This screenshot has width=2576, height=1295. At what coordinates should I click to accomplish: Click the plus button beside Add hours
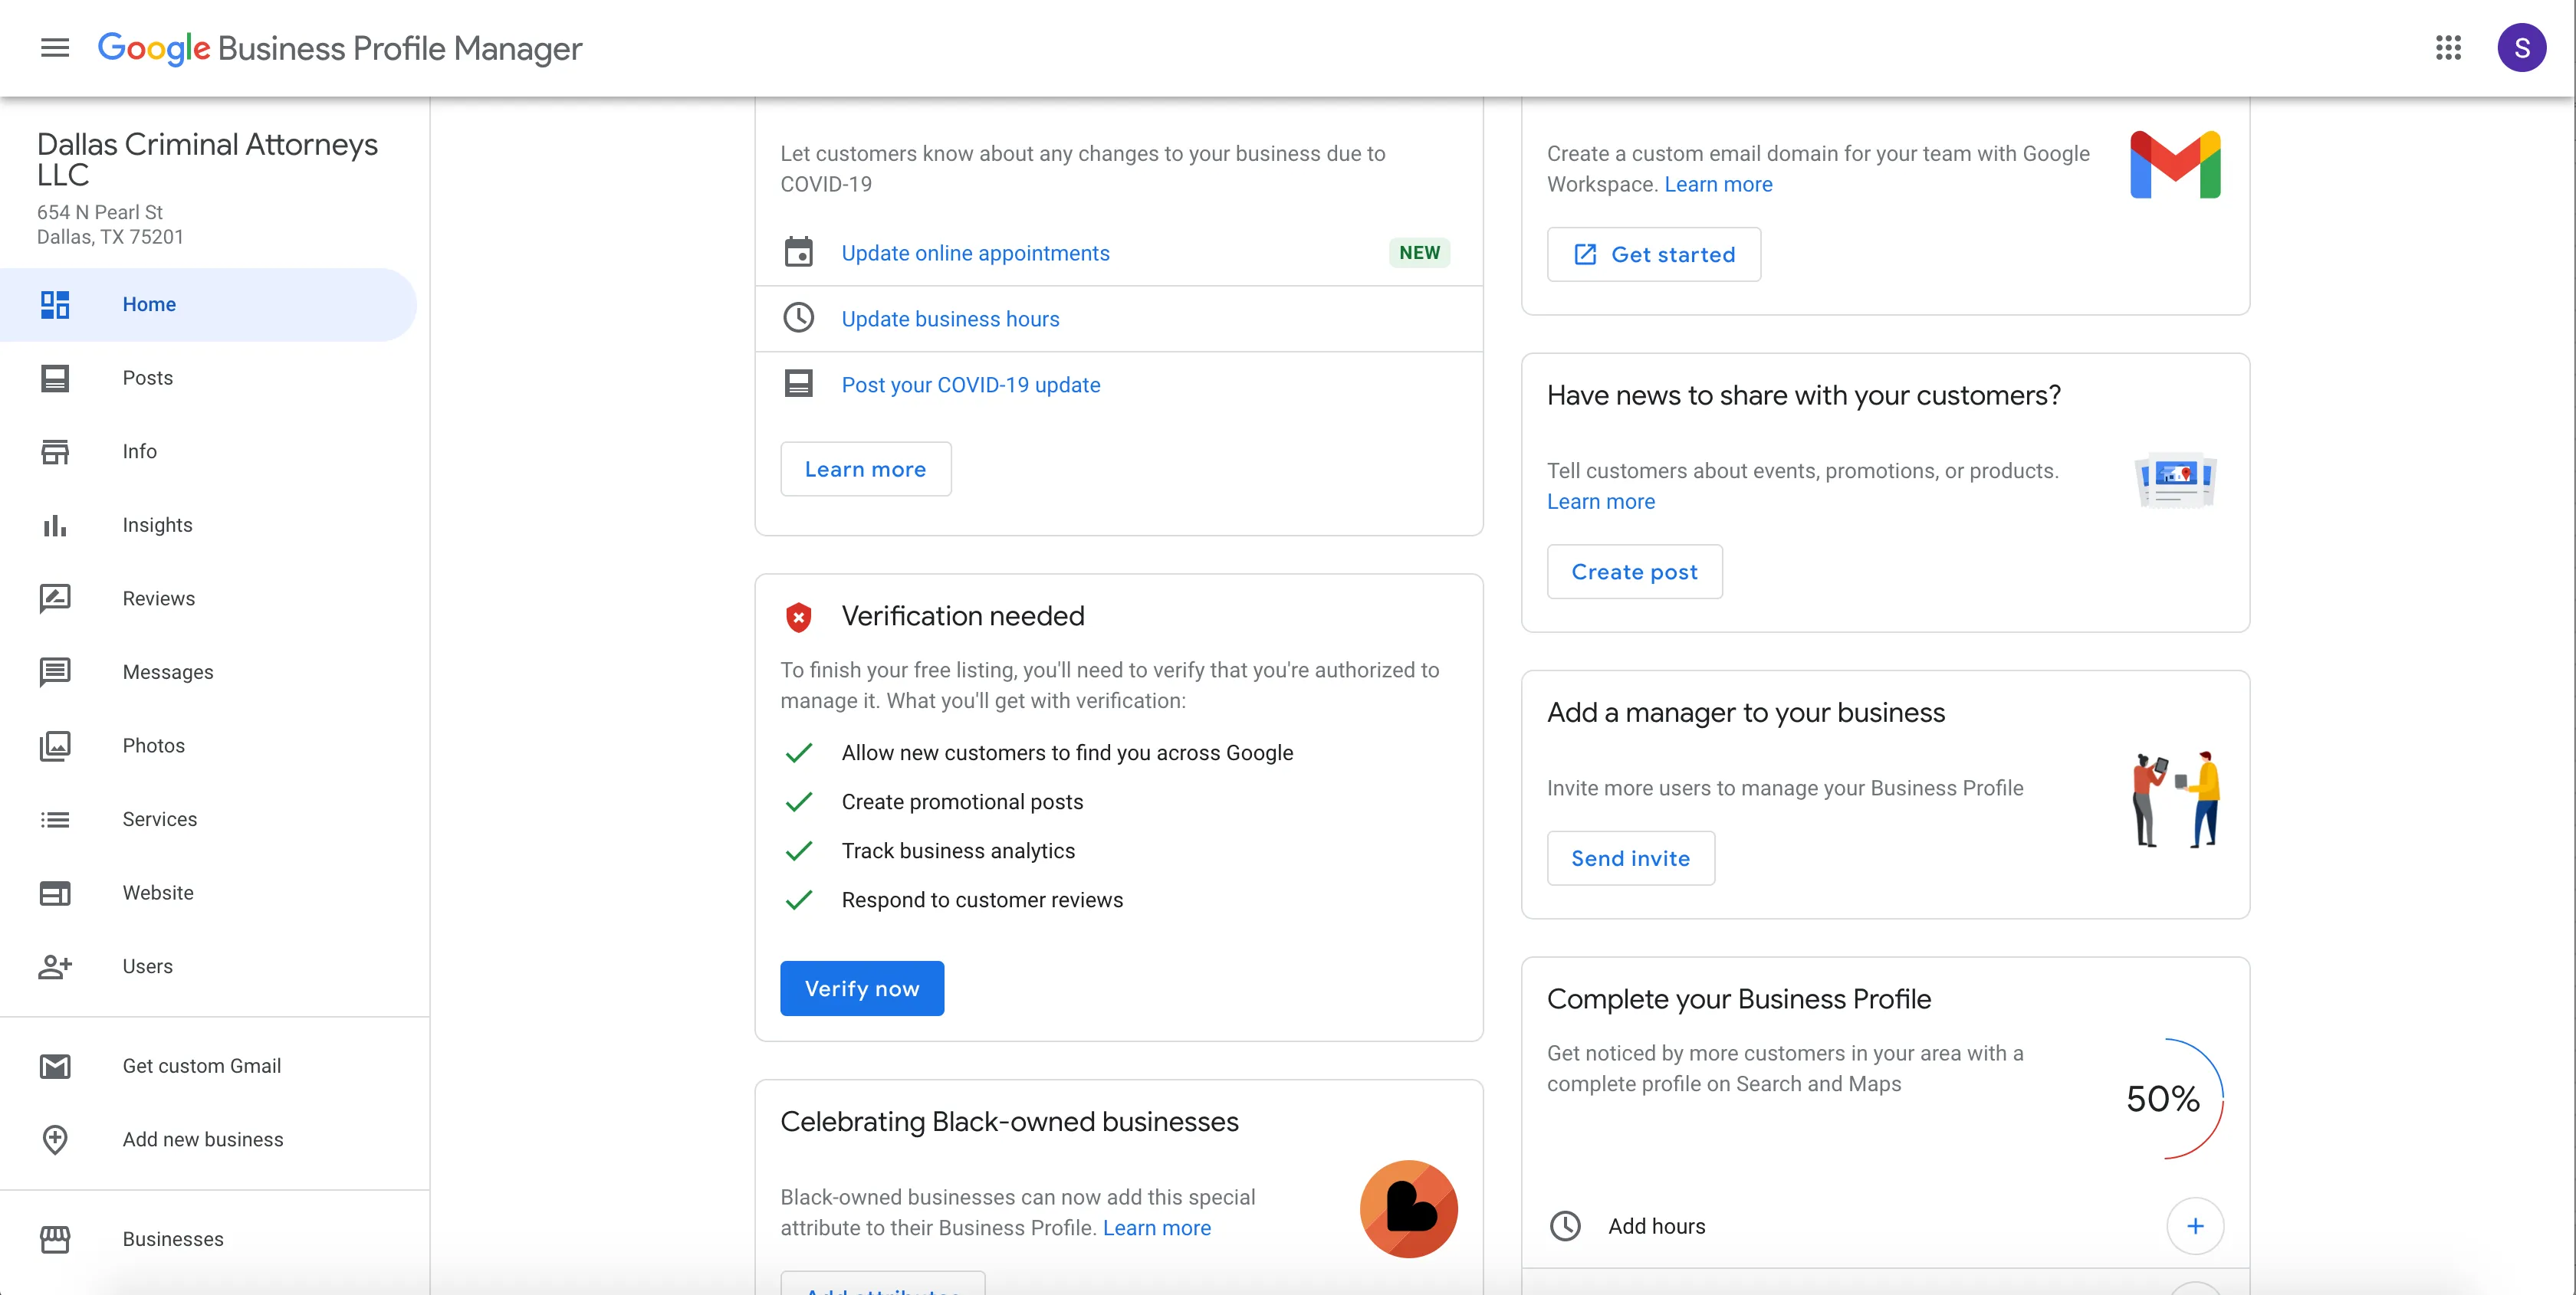(x=2195, y=1226)
